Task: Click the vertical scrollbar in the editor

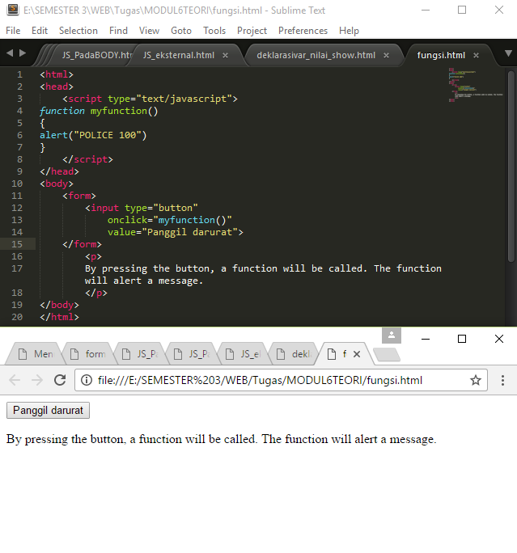Action: (511, 166)
